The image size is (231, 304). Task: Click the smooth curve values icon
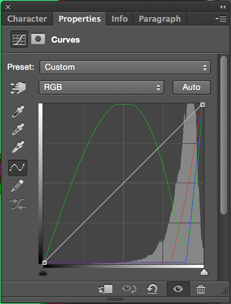click(17, 204)
